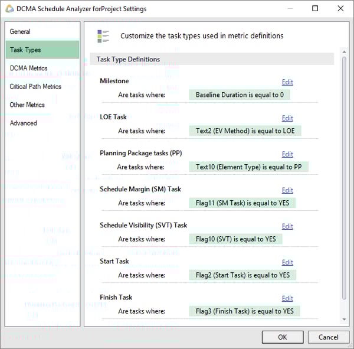Click the Planning Package tasks (PP) heading
The width and height of the screenshot is (354, 349).
pyautogui.click(x=141, y=153)
